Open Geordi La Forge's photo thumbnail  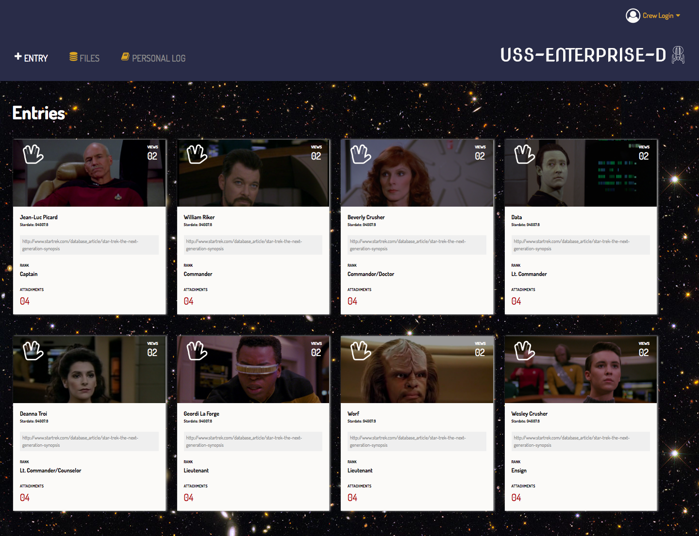(253, 370)
